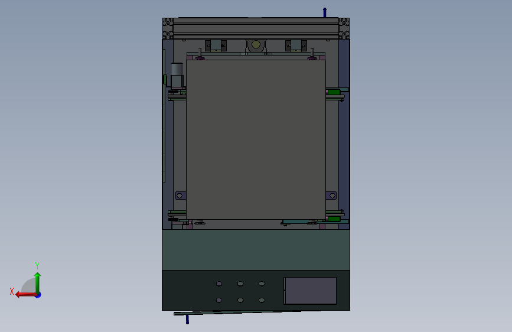Viewport: 512px width, 332px height.
Task: Select the center bearing at top of frame
Action: click(x=256, y=44)
